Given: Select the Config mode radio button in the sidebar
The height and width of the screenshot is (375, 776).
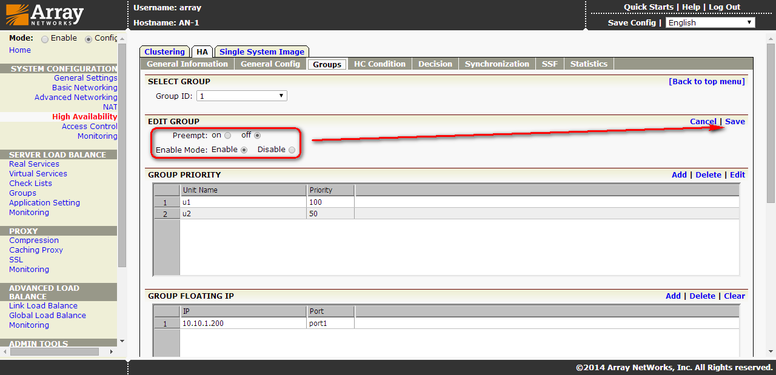Looking at the screenshot, I should (x=89, y=39).
